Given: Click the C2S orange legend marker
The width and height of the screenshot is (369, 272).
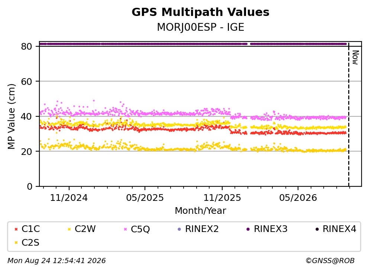Looking at the screenshot, I should [x=16, y=243].
